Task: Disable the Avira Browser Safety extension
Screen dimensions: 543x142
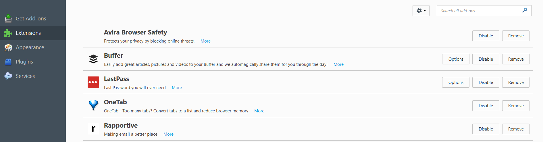Action: pos(486,36)
